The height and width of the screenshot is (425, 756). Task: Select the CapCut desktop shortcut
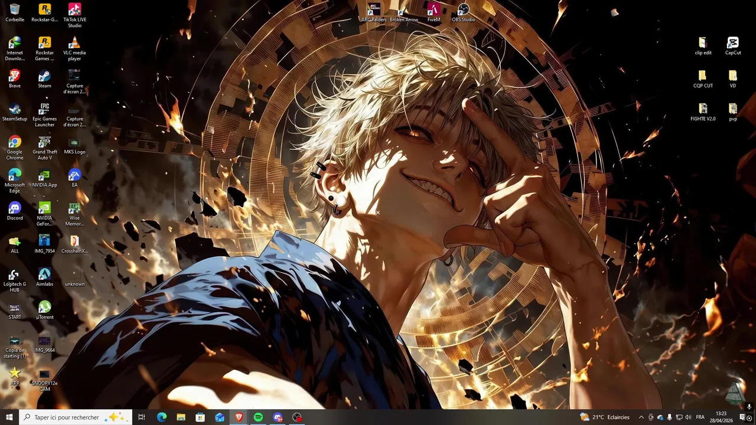coord(733,46)
